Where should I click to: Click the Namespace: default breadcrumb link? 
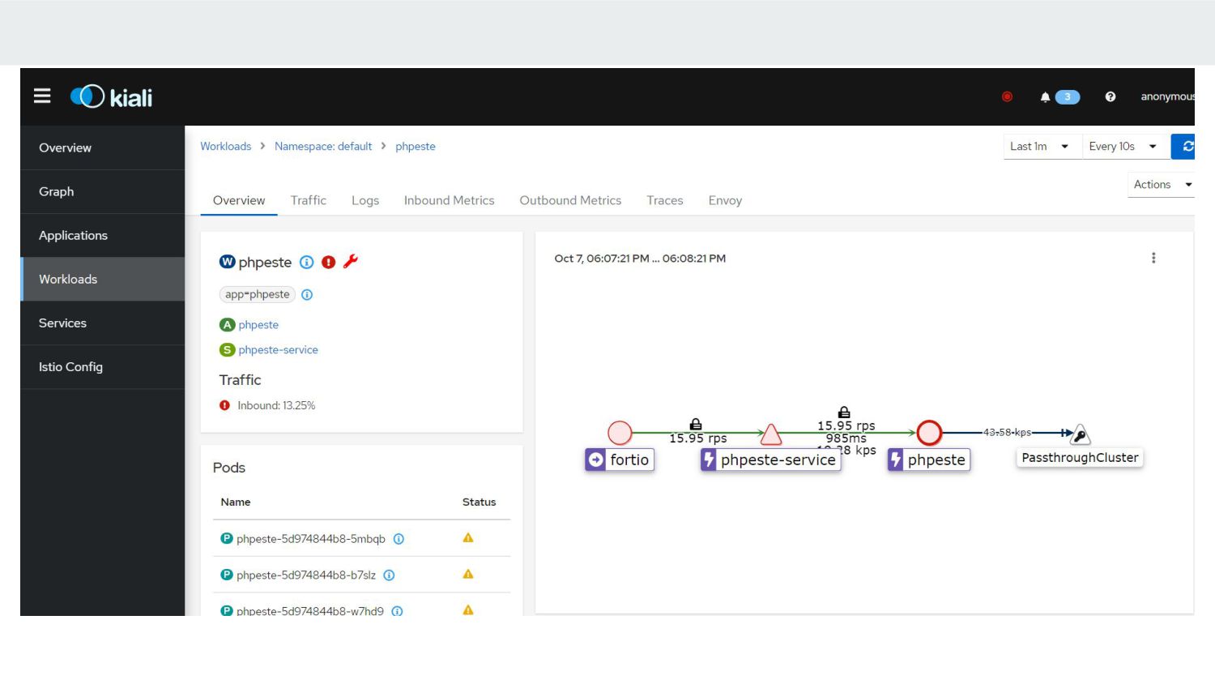pyautogui.click(x=323, y=147)
